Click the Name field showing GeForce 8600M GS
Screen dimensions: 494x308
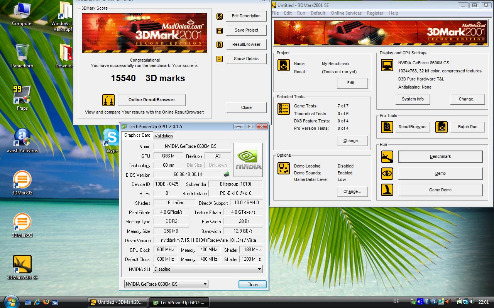(192, 146)
